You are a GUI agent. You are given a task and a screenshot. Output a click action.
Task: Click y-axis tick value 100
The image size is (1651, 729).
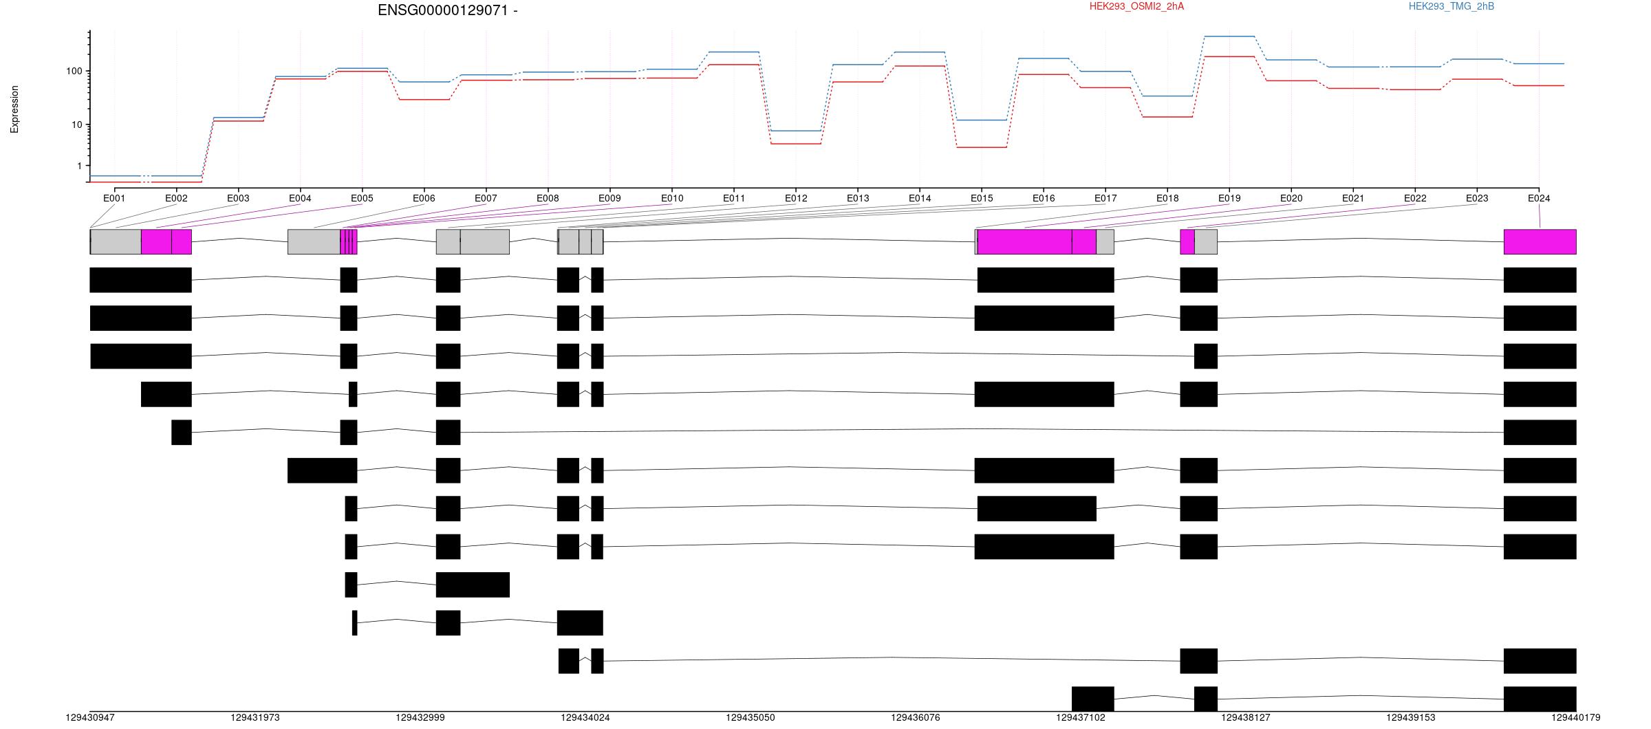(x=74, y=71)
